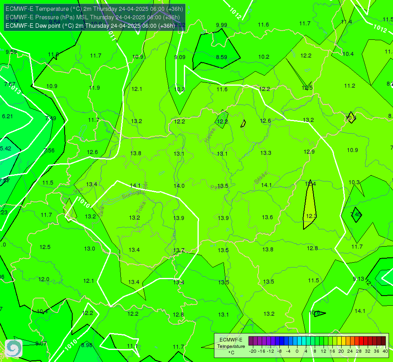The height and width of the screenshot is (362, 393).
Task: Click the 14.0 temperature value
Action: click(x=179, y=186)
